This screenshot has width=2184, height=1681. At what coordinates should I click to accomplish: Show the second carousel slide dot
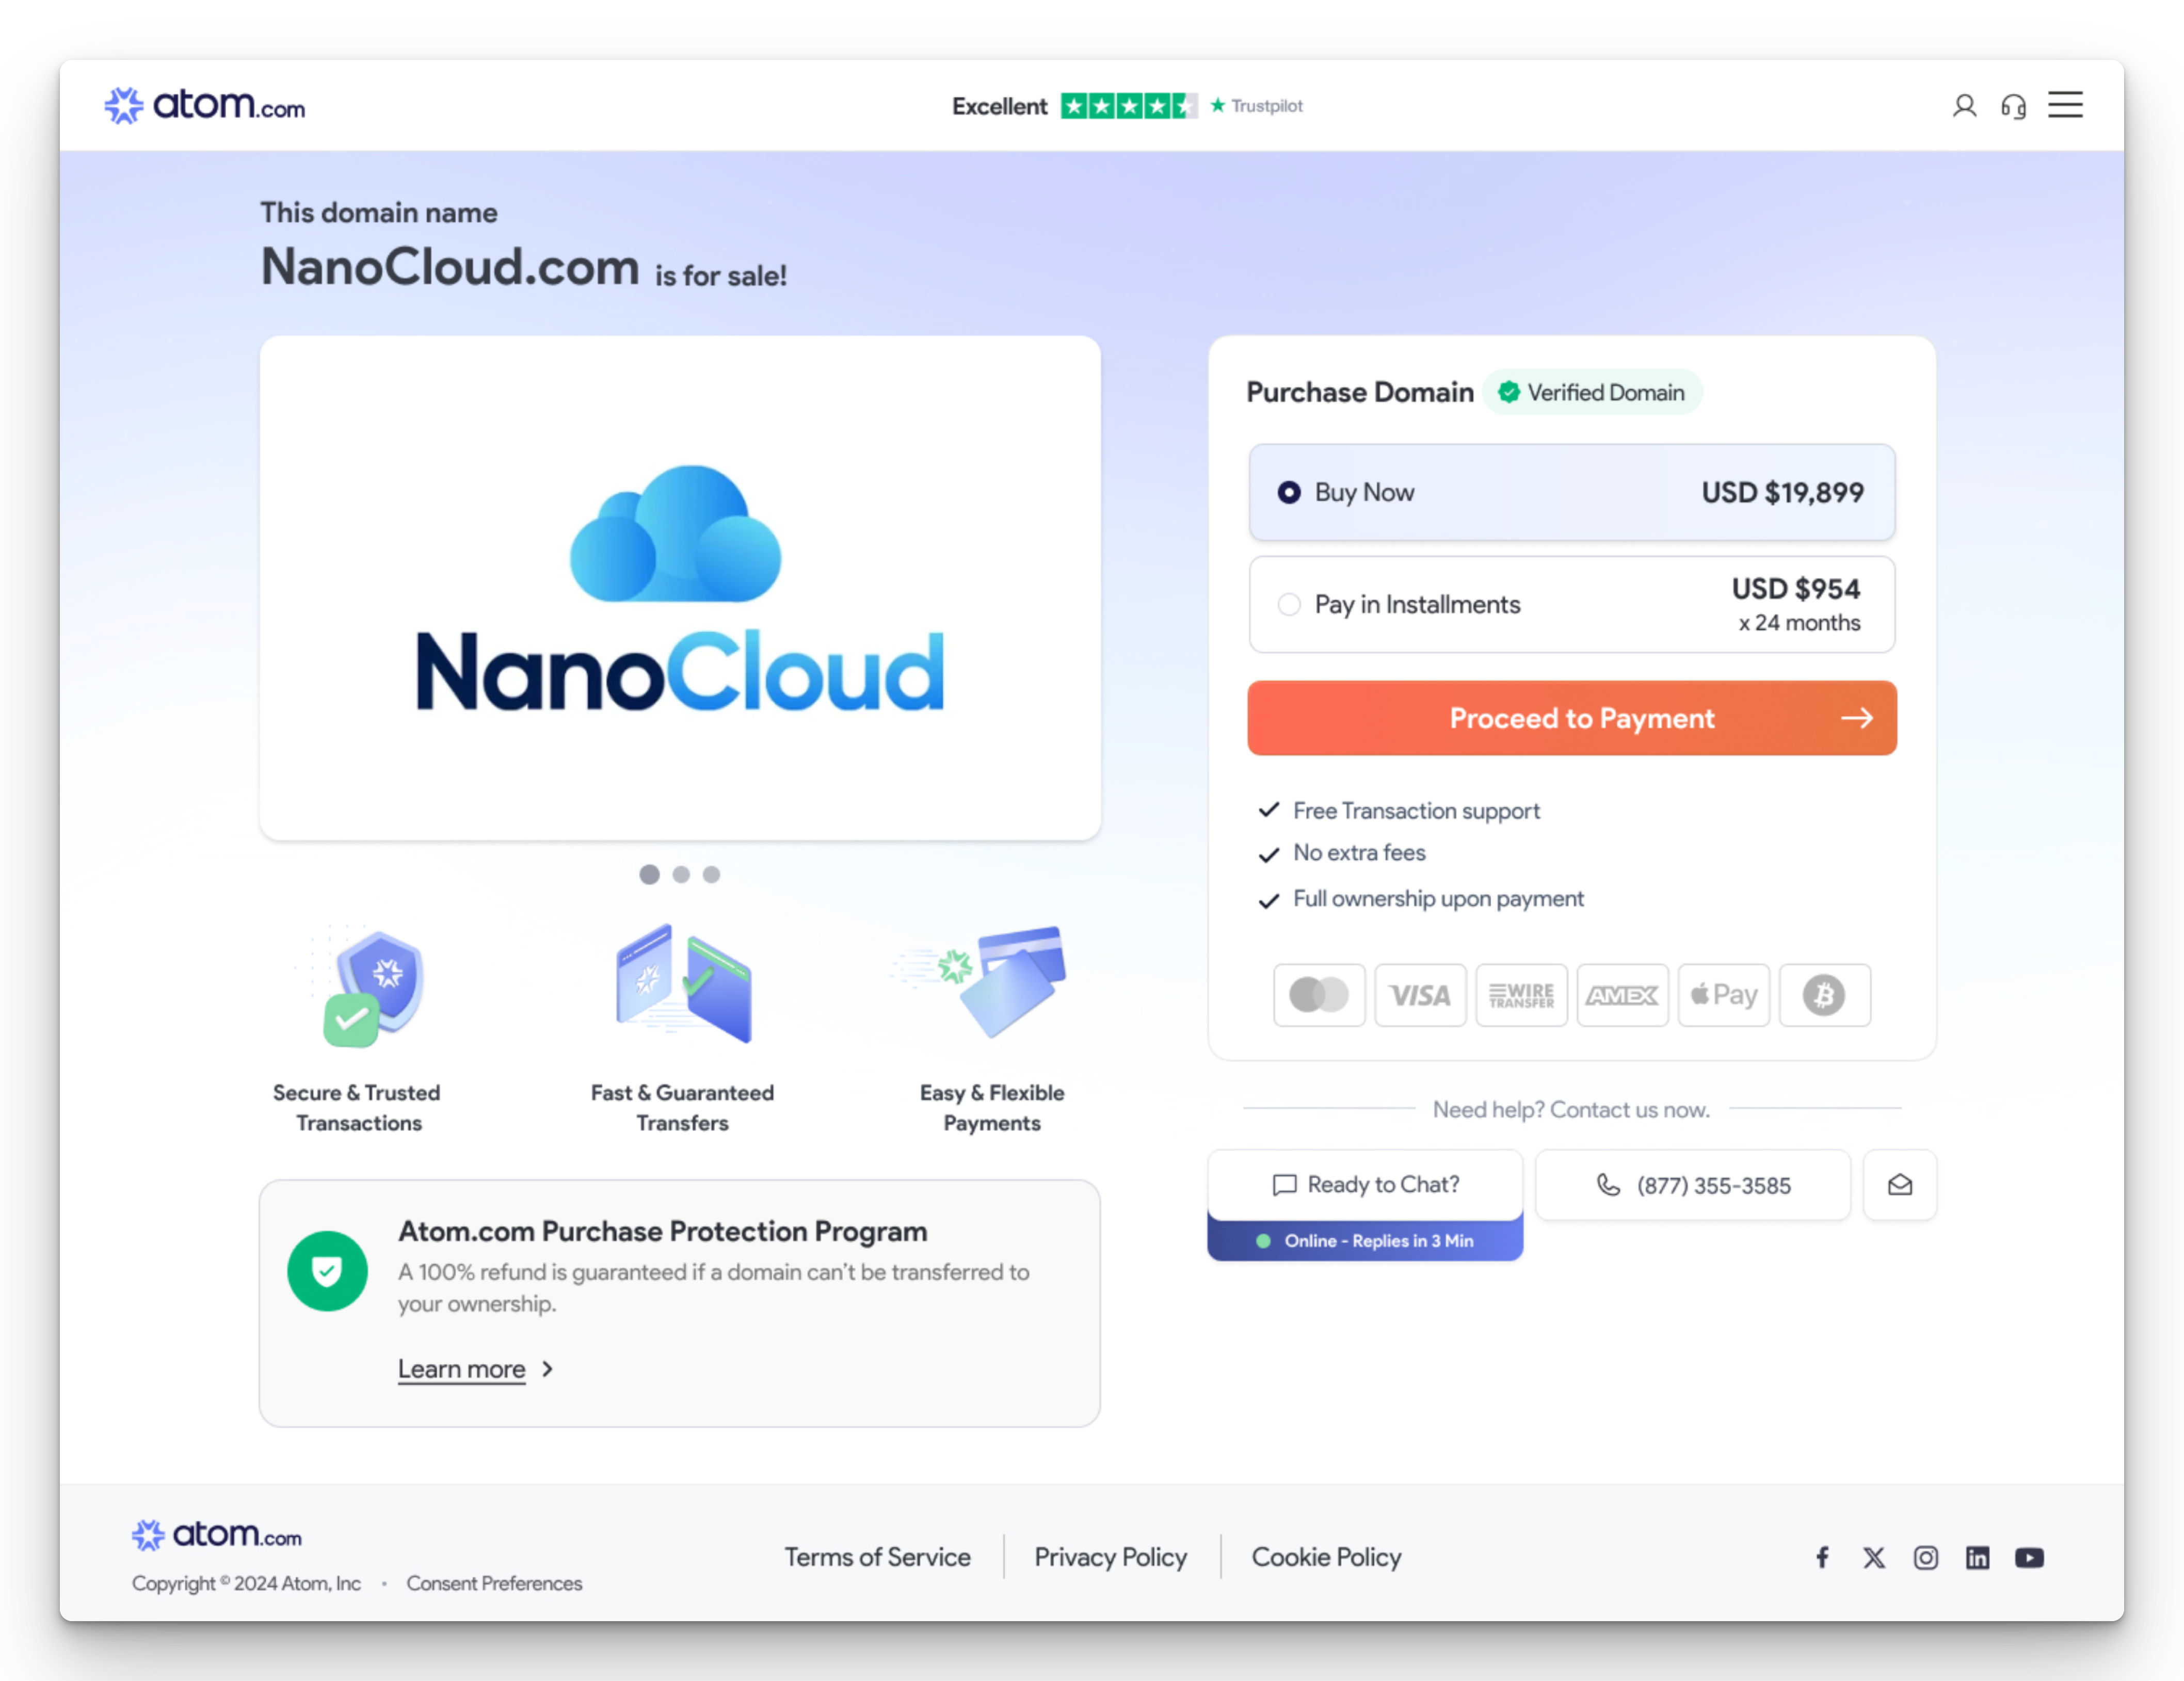point(681,874)
